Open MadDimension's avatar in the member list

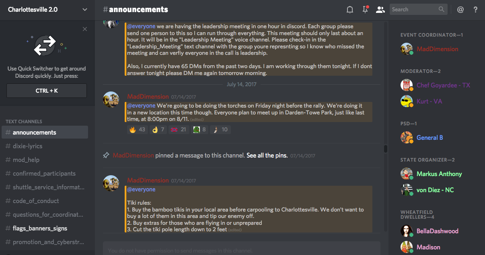(x=407, y=49)
